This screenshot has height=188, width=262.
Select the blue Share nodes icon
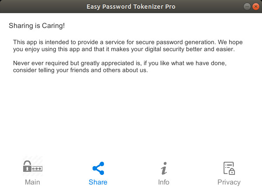(x=98, y=168)
